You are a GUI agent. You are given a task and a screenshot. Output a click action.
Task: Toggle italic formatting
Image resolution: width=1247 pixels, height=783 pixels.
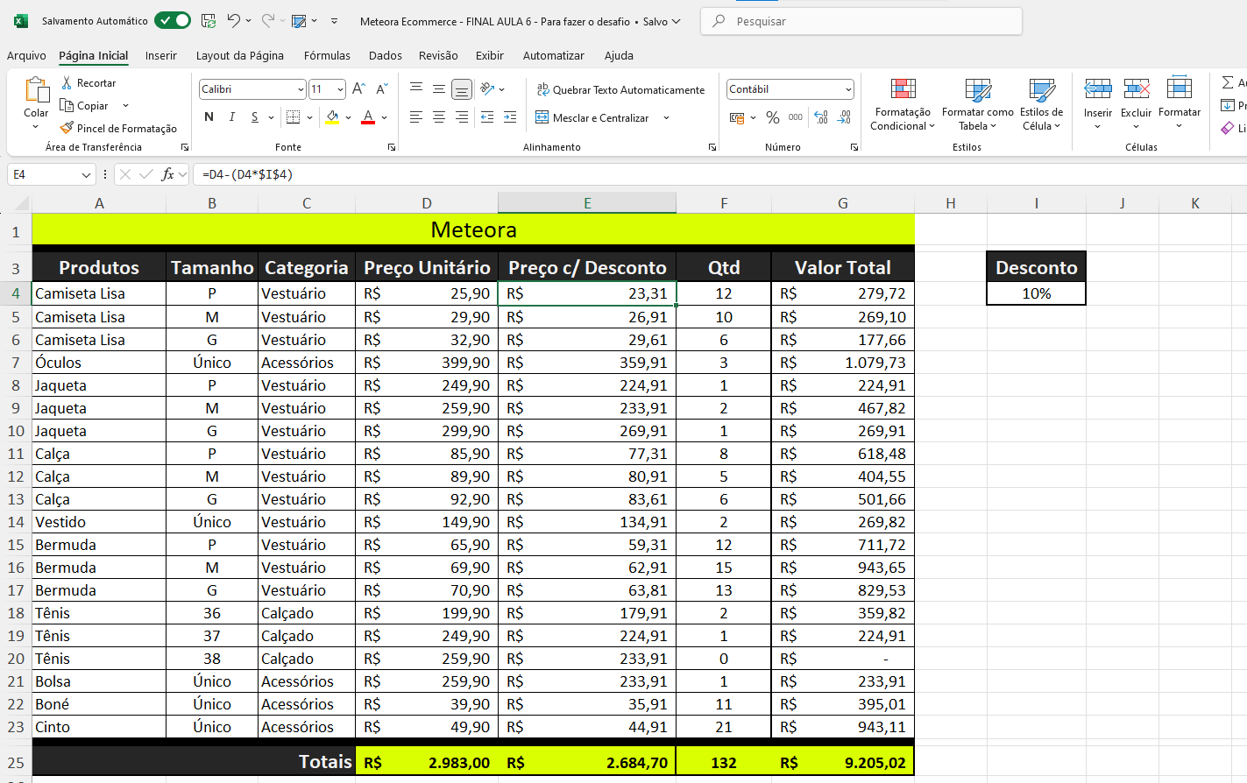[x=231, y=117]
